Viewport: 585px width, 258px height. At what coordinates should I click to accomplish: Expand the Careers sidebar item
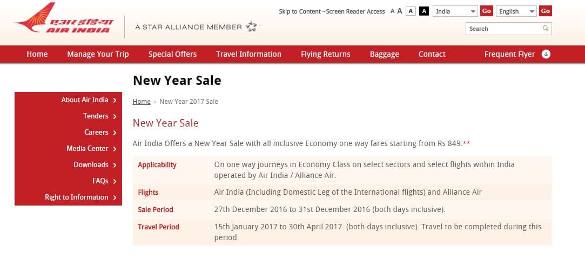tap(115, 133)
